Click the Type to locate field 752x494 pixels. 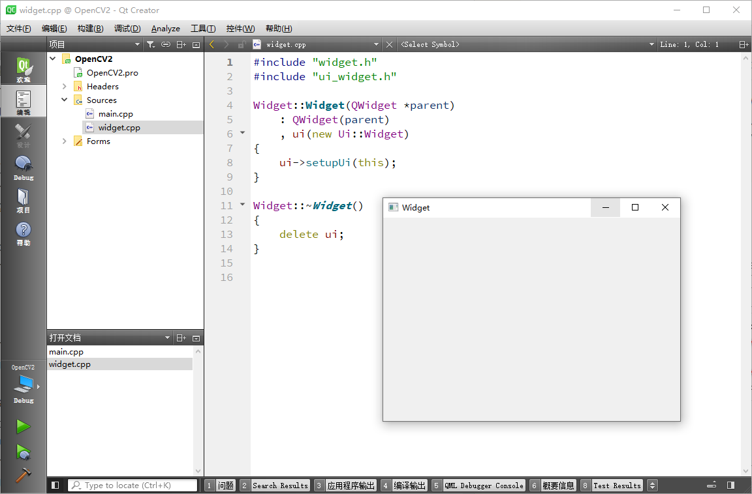click(133, 486)
